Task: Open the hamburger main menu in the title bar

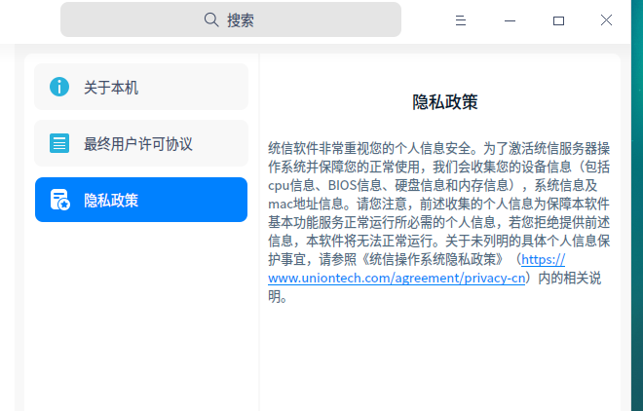Action: pyautogui.click(x=461, y=20)
